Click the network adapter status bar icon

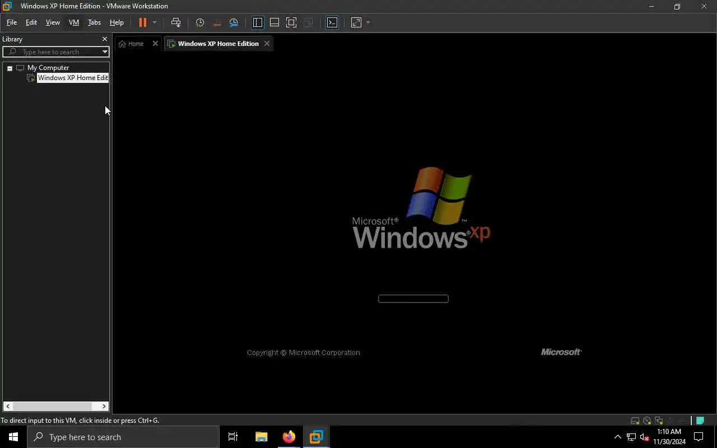659,421
